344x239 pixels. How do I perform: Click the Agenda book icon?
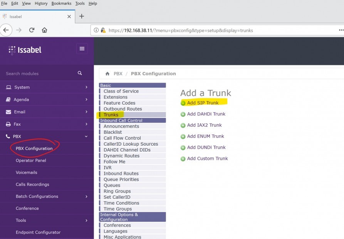(8, 100)
